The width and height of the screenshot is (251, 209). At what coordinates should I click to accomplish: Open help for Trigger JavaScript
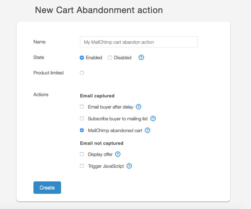point(129,166)
